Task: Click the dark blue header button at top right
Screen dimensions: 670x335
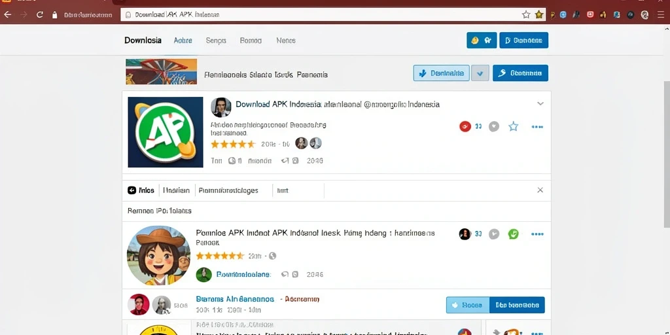Action: tap(523, 40)
